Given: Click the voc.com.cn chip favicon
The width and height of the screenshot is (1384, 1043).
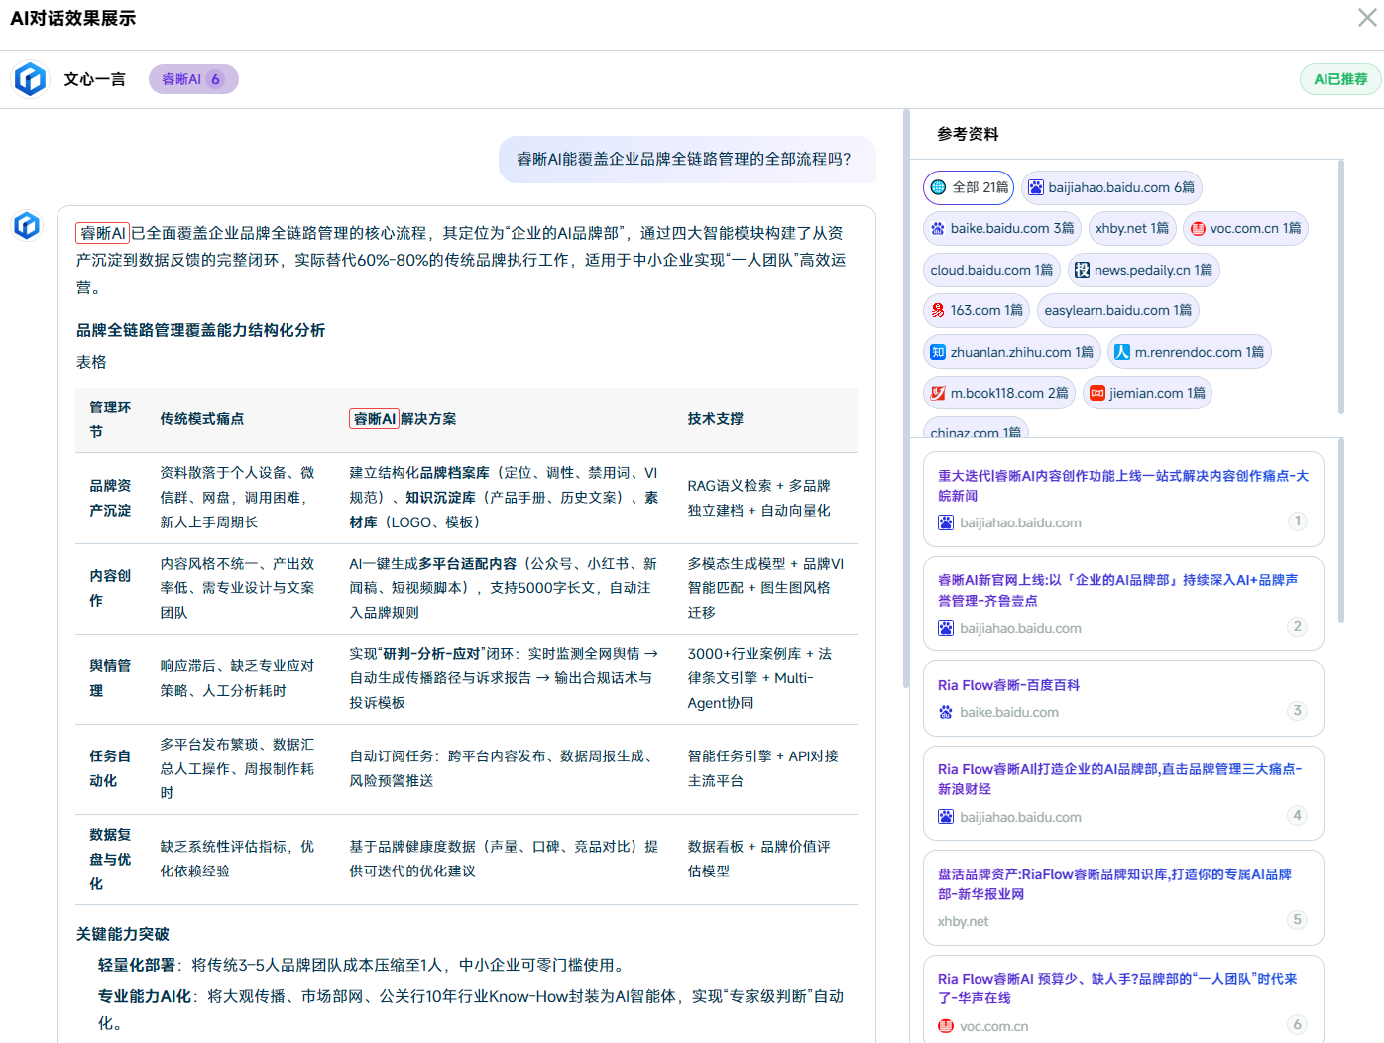Looking at the screenshot, I should 1198,228.
